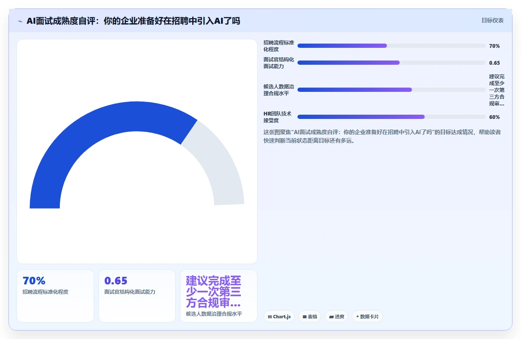The height and width of the screenshot is (339, 521).
Task: Click the 数据卡片 tag
Action: tap(367, 317)
